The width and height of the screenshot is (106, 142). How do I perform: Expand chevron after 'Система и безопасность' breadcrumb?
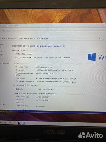point(40,38)
